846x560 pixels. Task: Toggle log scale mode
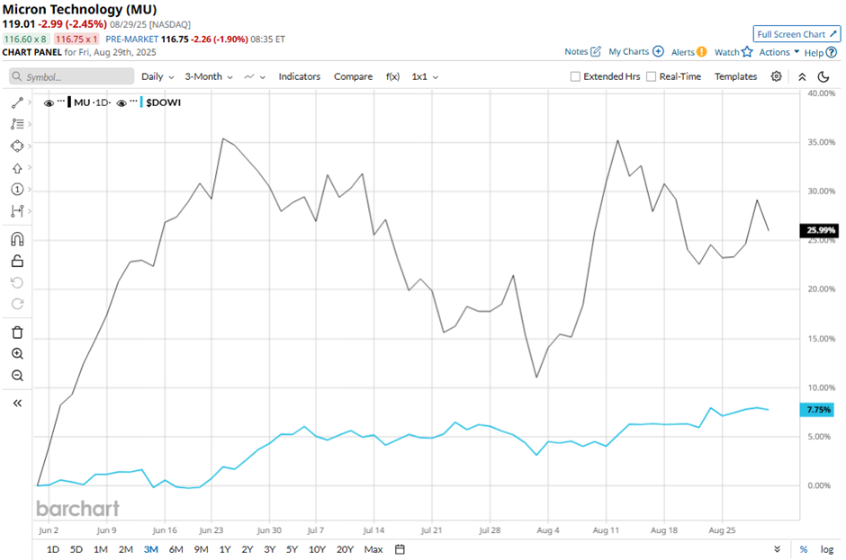pos(827,549)
